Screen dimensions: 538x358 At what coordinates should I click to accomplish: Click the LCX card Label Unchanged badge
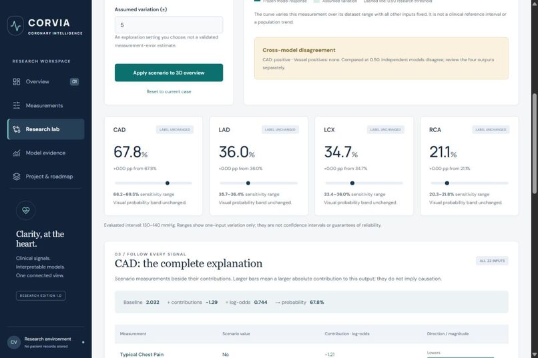[x=385, y=129]
